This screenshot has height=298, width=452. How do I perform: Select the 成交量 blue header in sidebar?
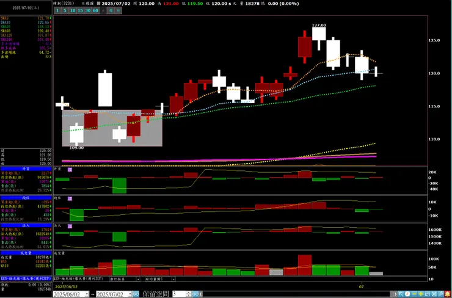click(x=26, y=253)
